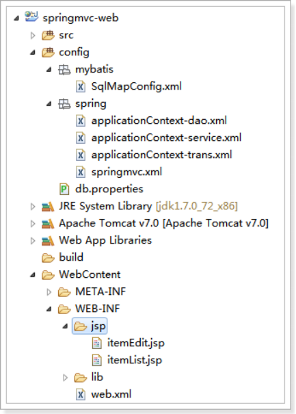Click the config source folder icon
Screen dimensions: 296x414
(x=48, y=52)
